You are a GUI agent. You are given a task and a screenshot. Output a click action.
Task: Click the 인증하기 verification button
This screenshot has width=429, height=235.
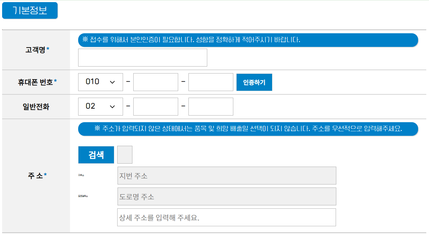pos(254,82)
